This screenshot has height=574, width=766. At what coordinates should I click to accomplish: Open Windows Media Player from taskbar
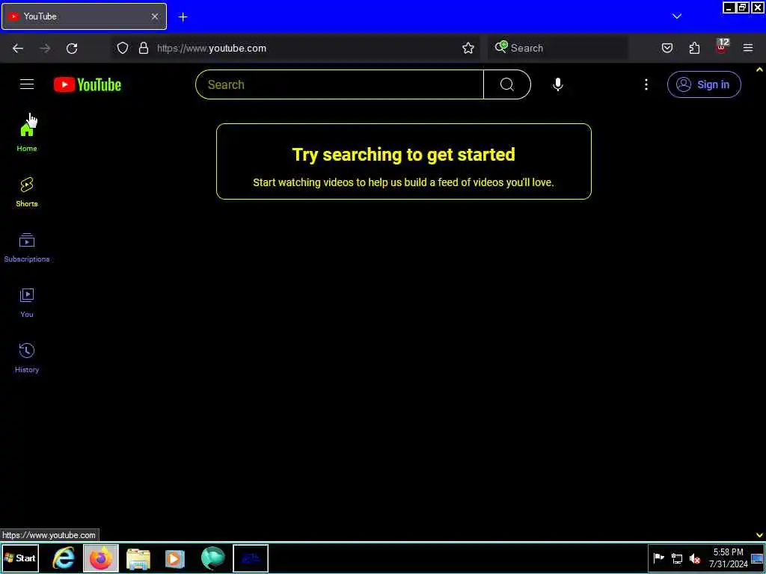tap(175, 559)
